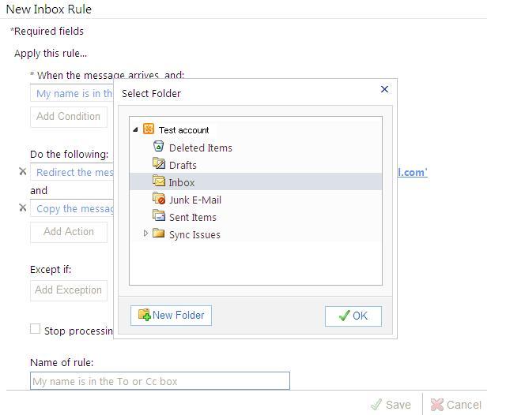Enable the Stop processing checkbox
Image resolution: width=506 pixels, height=415 pixels.
tap(35, 329)
